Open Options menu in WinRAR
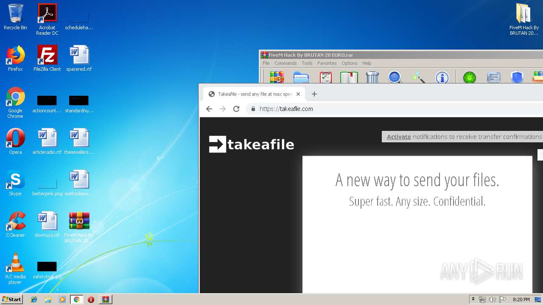 tap(350, 63)
